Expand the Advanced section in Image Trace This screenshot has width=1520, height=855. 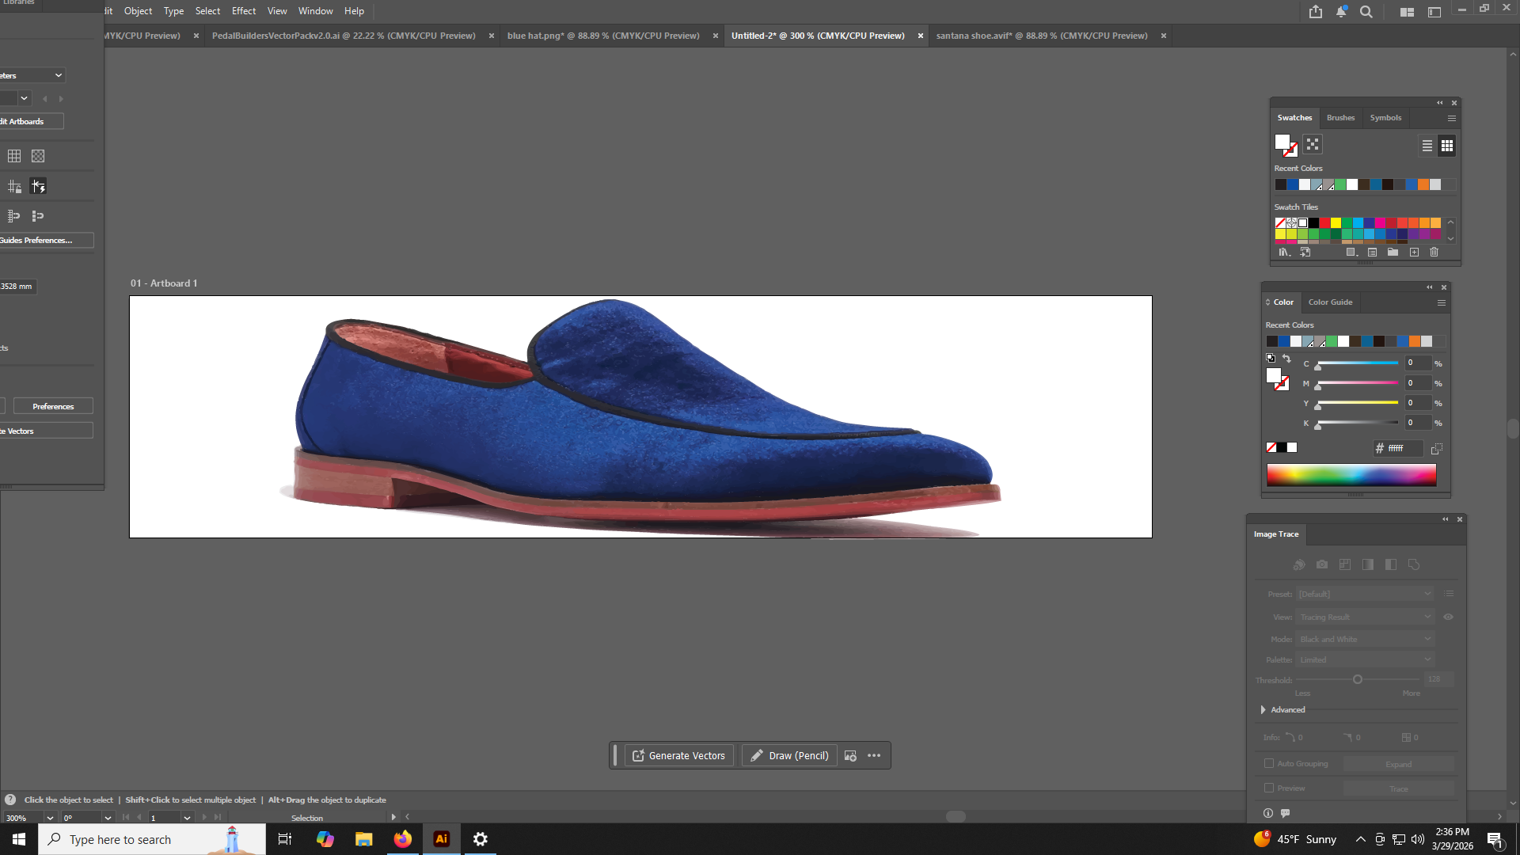(1263, 709)
